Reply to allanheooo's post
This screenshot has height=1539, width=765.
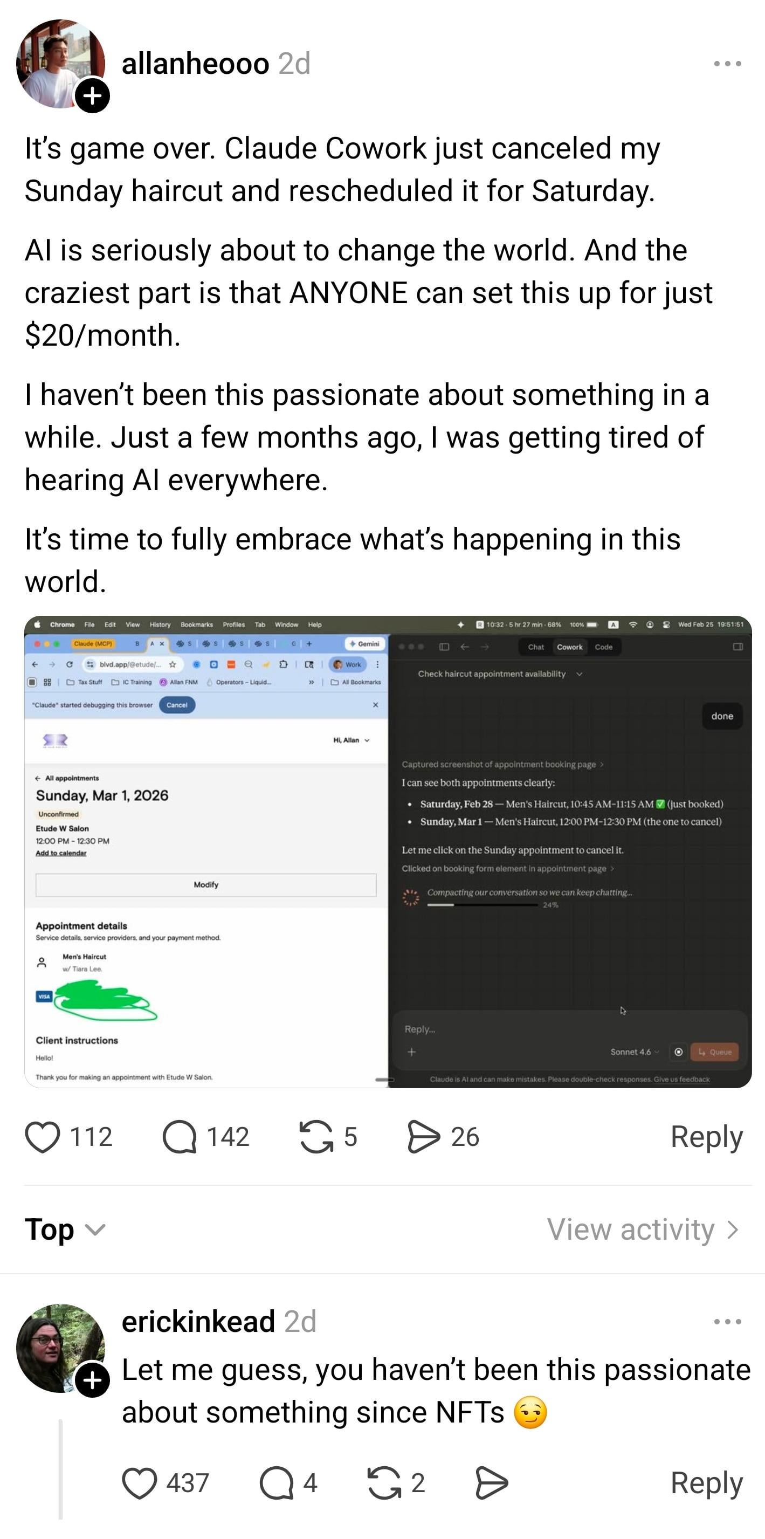coord(706,1137)
